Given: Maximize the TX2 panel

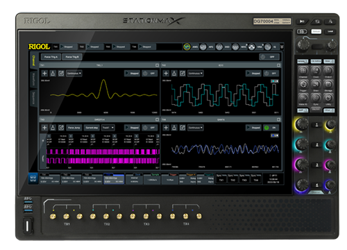Looking at the screenshot, I should click(278, 65).
